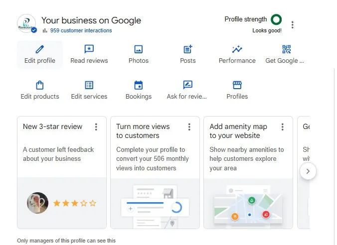Open Edit services list icon

point(89,85)
